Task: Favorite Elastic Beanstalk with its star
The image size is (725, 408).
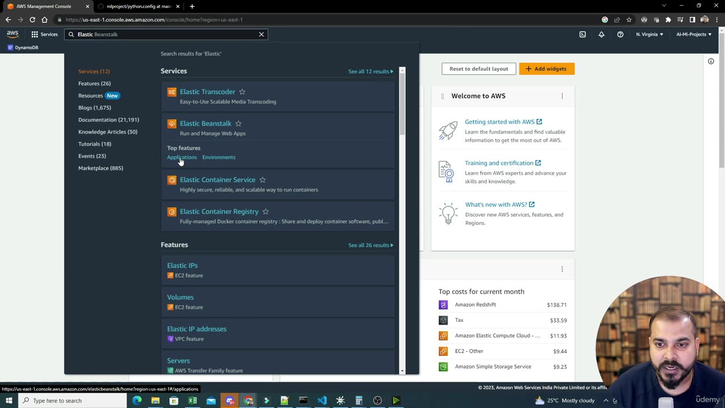Action: tap(238, 124)
